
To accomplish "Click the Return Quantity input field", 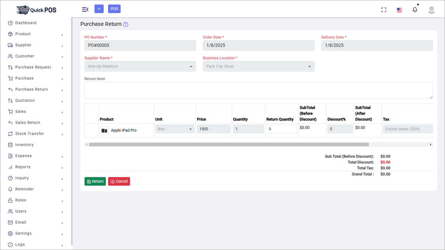I will coord(282,129).
